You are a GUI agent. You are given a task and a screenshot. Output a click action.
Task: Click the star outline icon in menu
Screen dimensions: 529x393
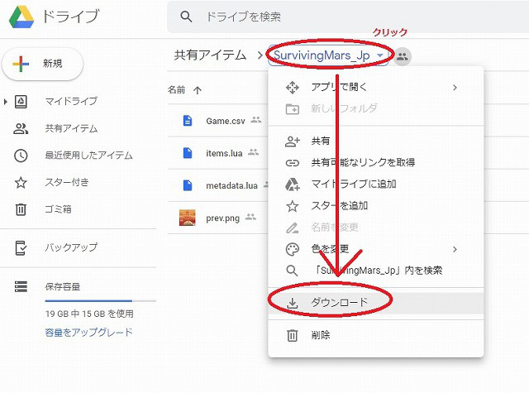click(x=292, y=206)
